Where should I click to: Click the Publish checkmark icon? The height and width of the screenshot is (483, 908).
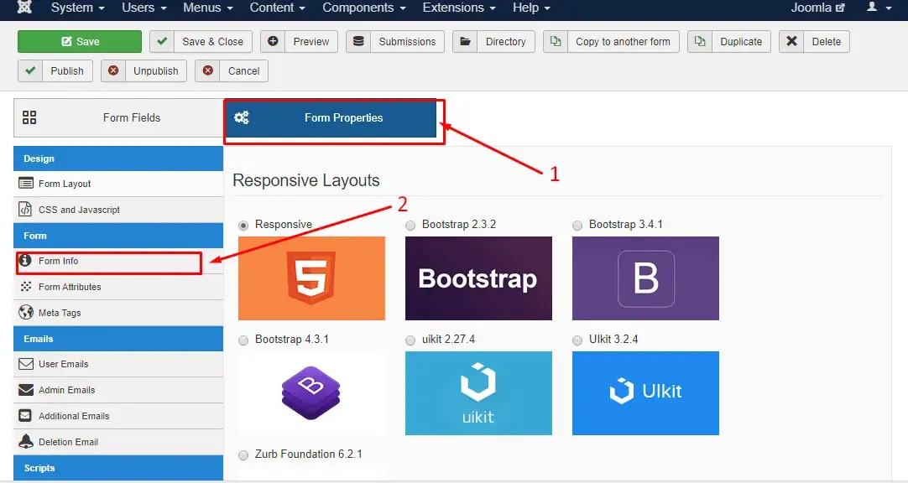coord(30,70)
